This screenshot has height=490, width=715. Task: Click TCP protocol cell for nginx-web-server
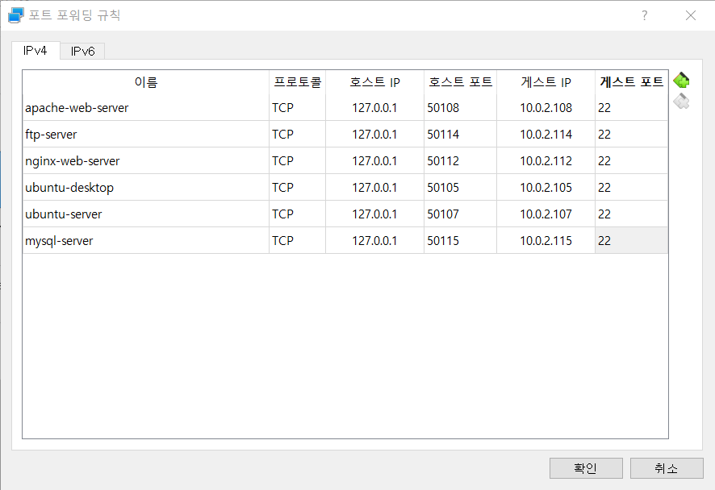pos(297,160)
